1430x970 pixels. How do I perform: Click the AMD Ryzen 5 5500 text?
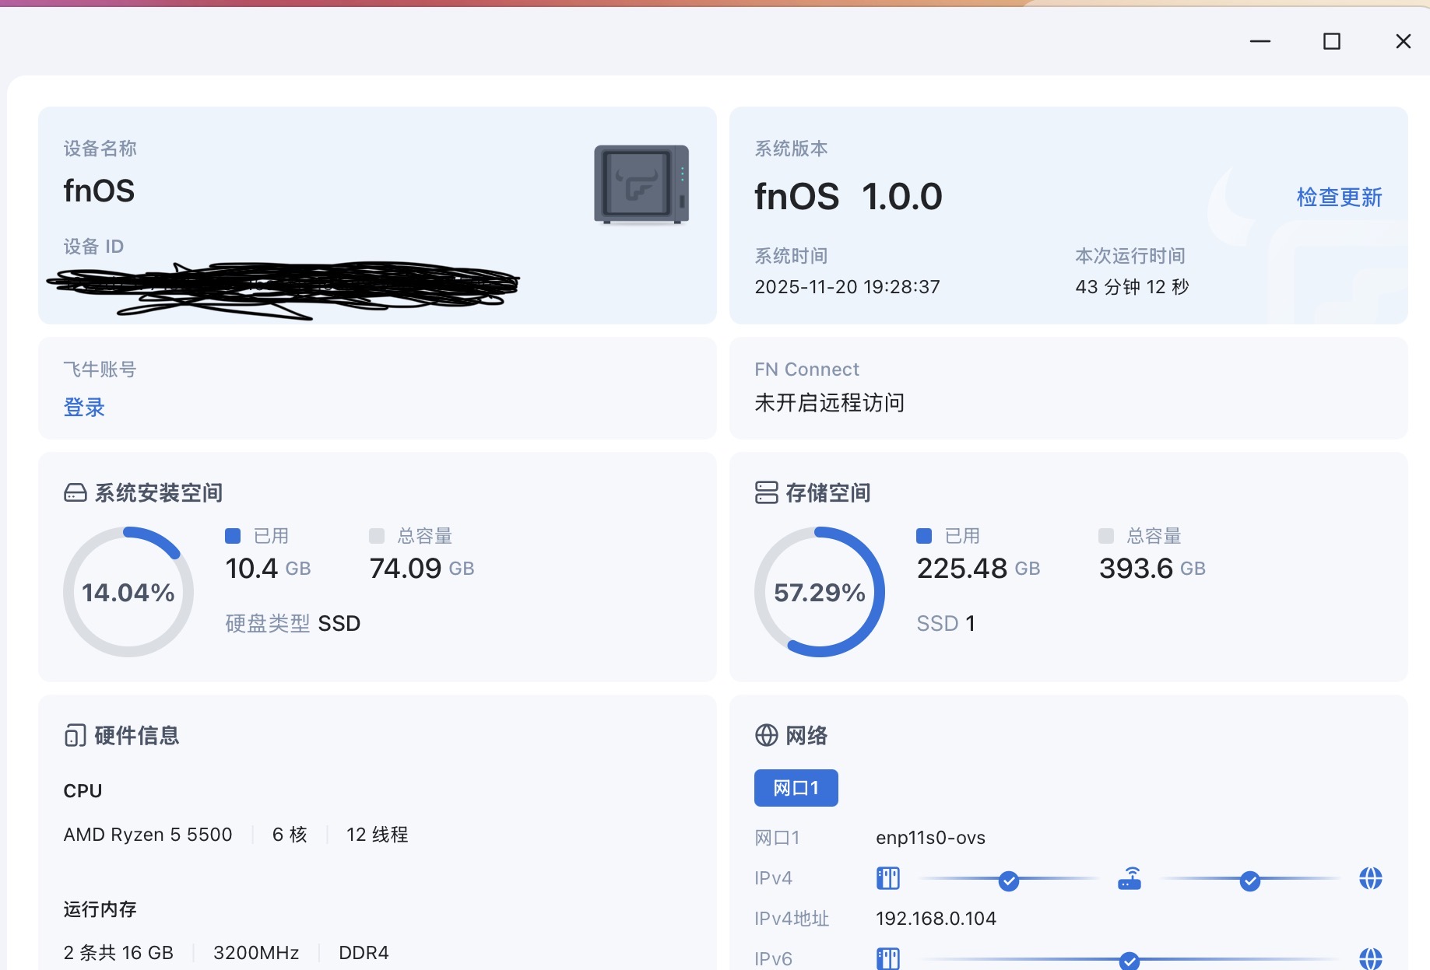(x=148, y=835)
